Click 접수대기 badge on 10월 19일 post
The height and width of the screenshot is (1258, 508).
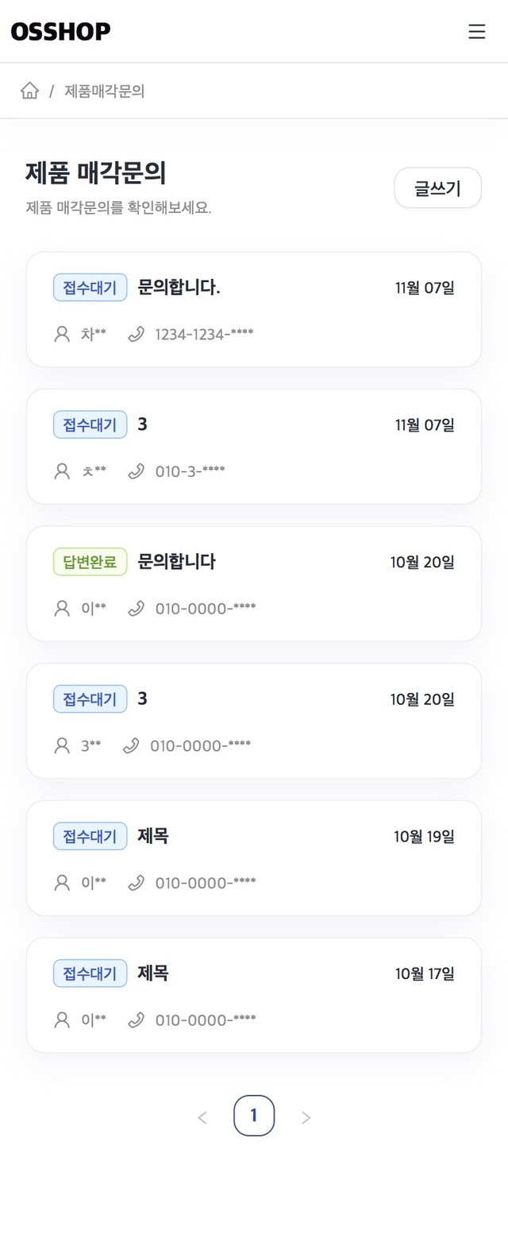point(90,836)
